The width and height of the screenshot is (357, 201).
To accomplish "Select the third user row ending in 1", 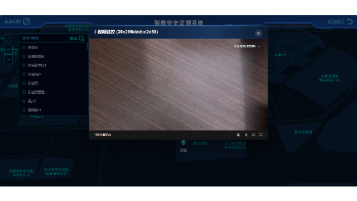I will [x=54, y=65].
